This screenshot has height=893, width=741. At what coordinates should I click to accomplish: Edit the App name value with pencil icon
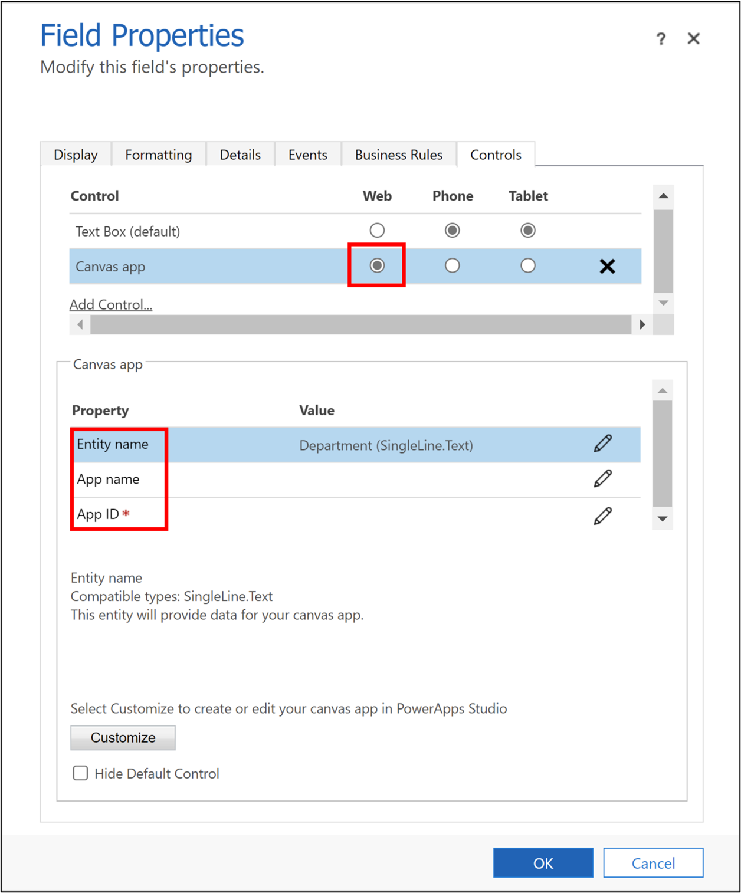point(603,478)
